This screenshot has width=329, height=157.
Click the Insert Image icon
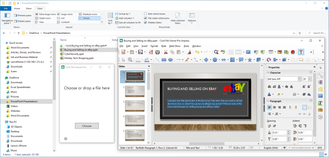(280, 52)
